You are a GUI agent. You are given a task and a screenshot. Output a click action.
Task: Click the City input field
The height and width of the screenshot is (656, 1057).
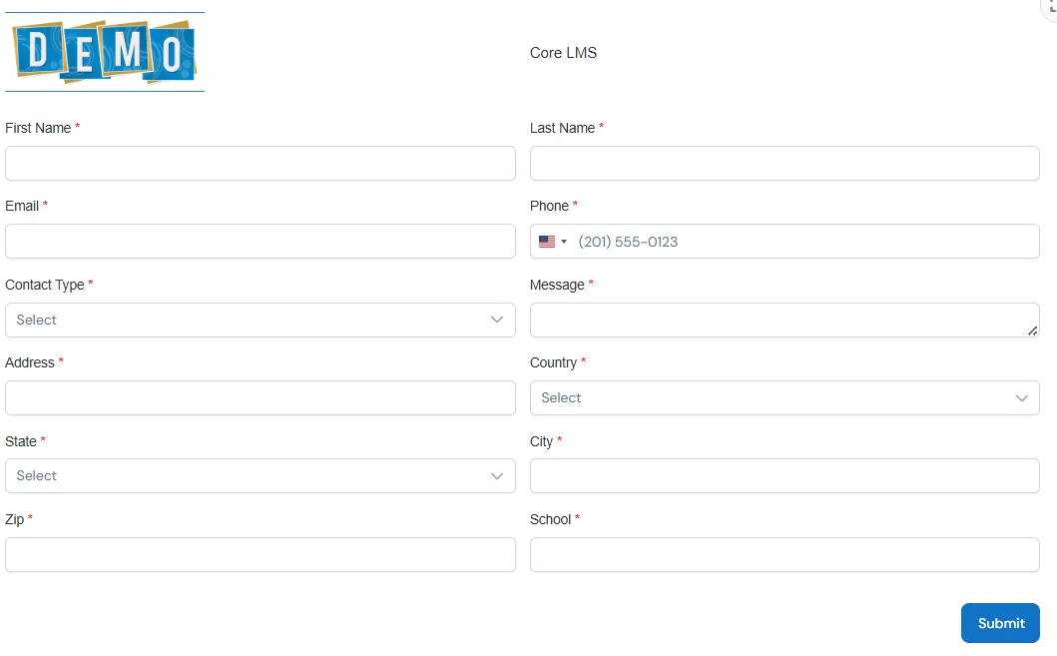point(785,476)
